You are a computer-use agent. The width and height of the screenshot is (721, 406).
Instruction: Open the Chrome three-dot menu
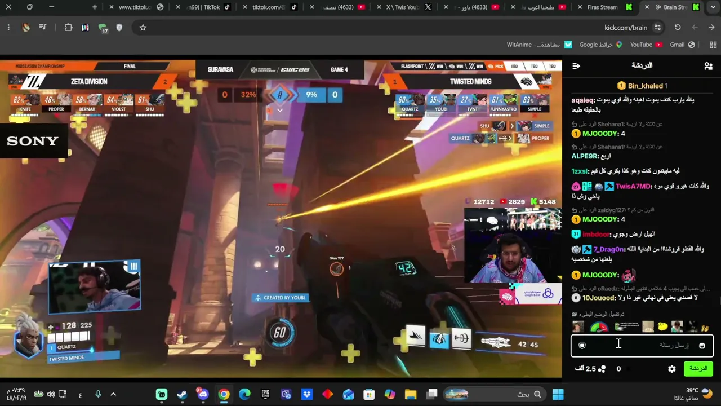click(8, 27)
